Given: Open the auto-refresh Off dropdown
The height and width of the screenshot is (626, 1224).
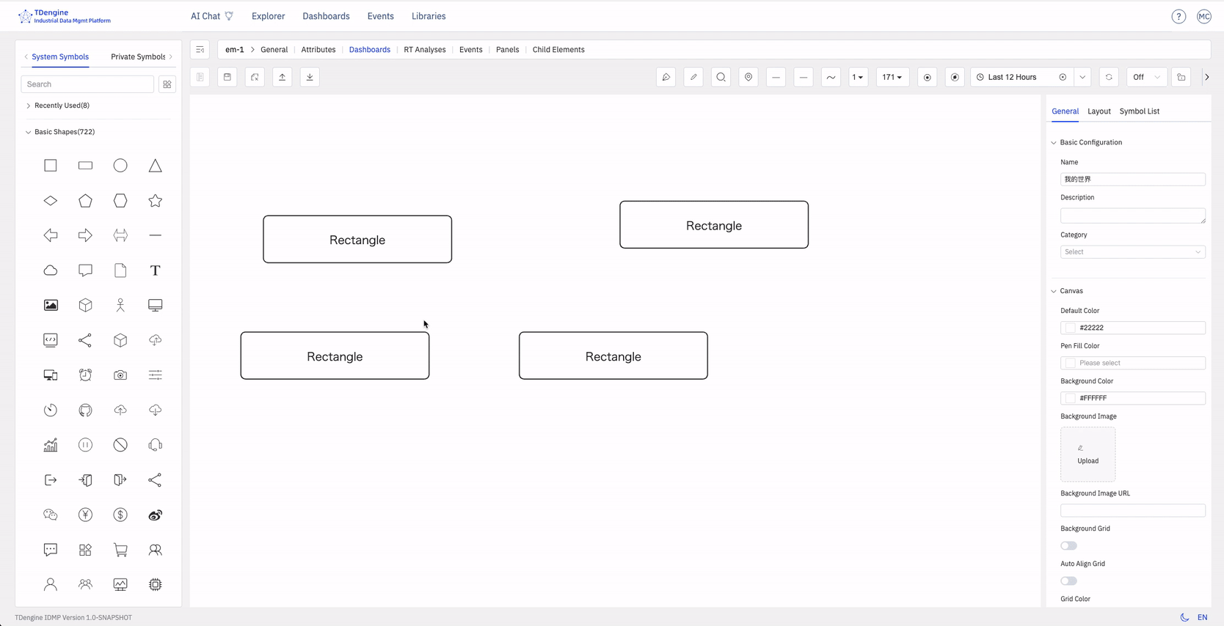Looking at the screenshot, I should 1146,77.
